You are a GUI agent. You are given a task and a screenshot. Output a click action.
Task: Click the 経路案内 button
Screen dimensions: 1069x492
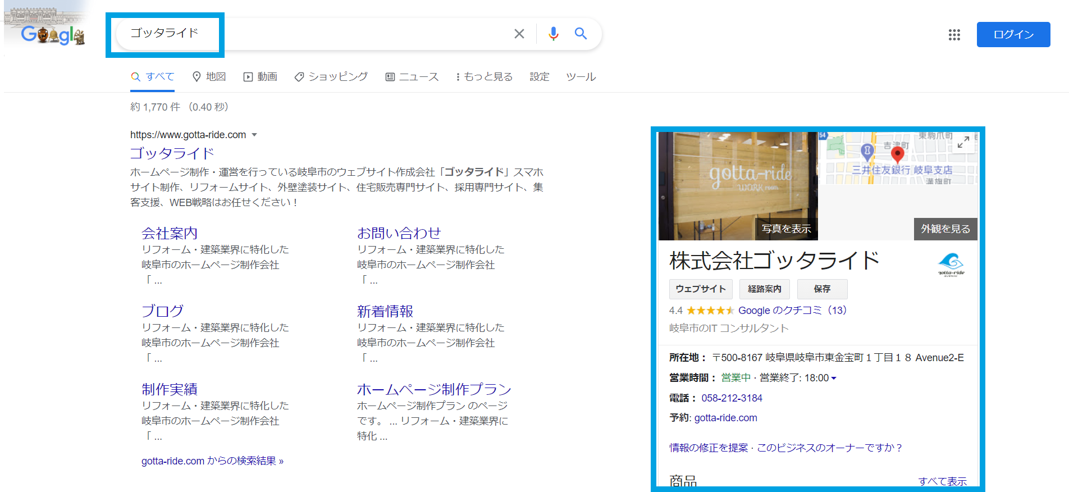tap(764, 289)
